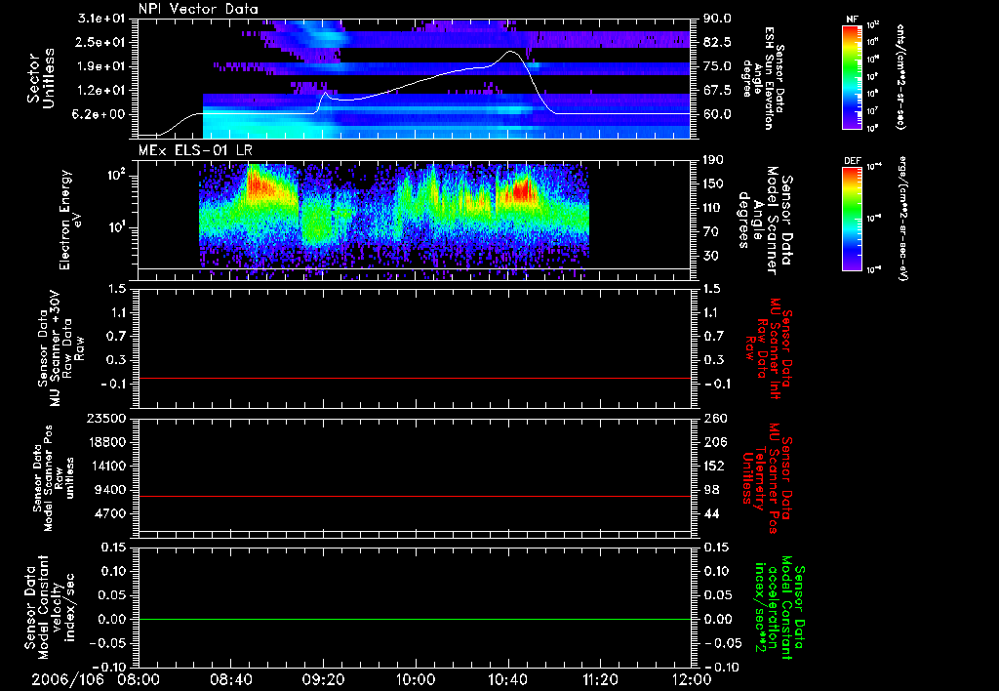Click the 'NPI Vector Data' panel title
Image resolution: width=999 pixels, height=691 pixels.
pos(198,9)
